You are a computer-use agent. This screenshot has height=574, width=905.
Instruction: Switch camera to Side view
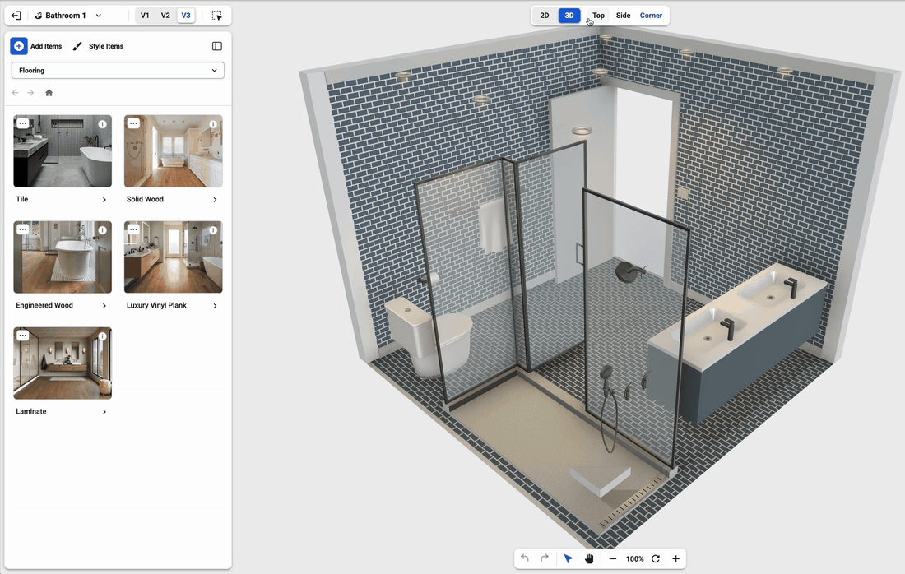(624, 16)
